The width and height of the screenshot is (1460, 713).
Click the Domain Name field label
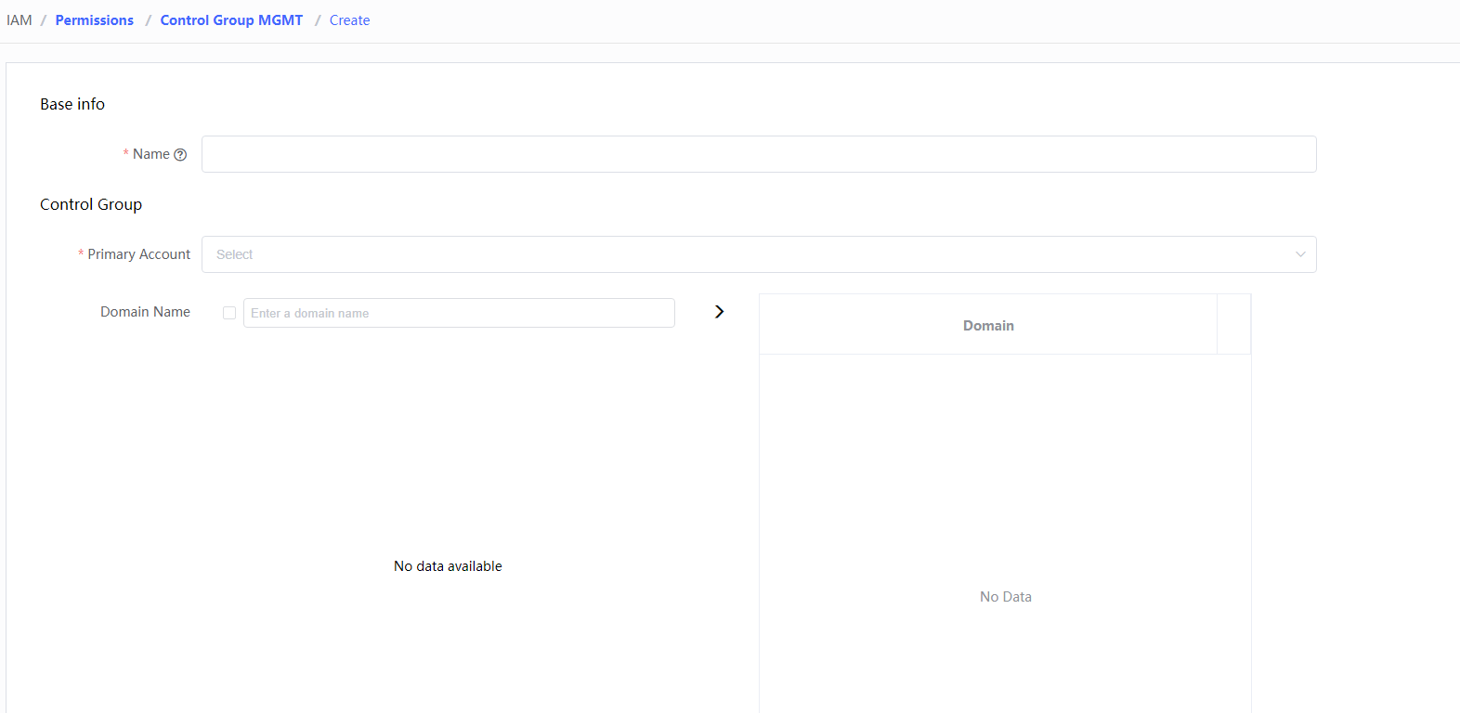145,312
